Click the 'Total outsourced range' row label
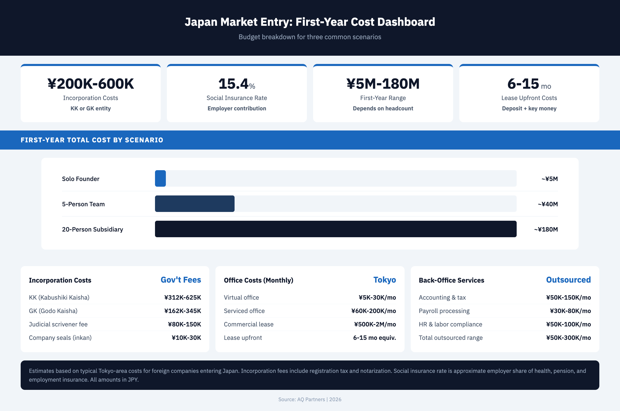 pyautogui.click(x=451, y=338)
